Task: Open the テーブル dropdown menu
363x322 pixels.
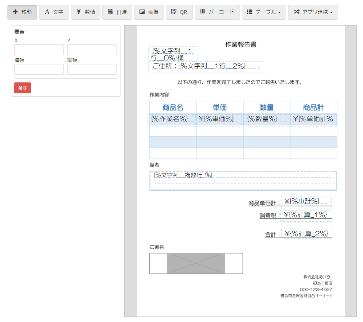Action: coord(264,12)
